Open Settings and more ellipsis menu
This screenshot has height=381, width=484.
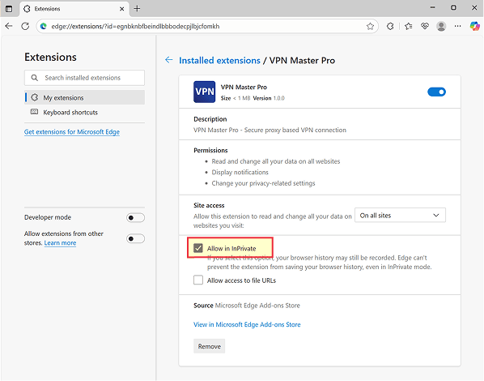pyautogui.click(x=458, y=26)
